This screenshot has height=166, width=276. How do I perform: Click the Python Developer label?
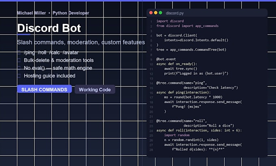coord(71,13)
